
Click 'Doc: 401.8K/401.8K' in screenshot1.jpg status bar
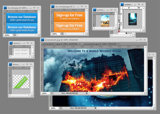70,93
